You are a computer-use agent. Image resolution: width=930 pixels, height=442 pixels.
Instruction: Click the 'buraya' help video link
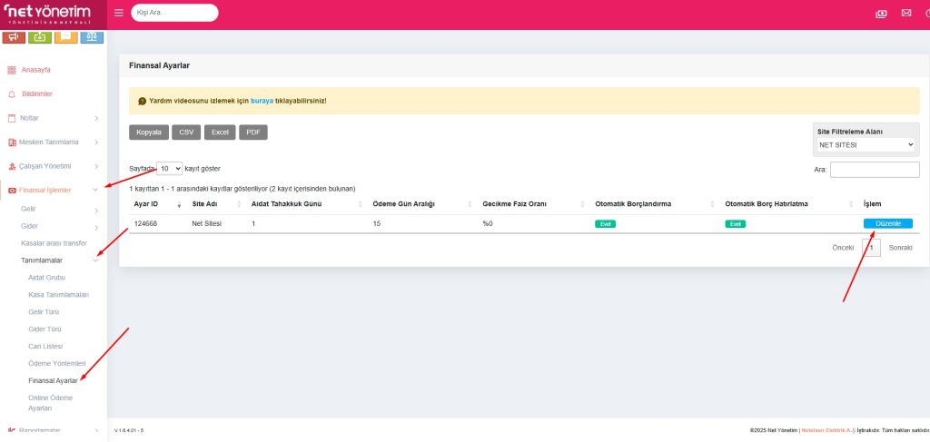[262, 101]
